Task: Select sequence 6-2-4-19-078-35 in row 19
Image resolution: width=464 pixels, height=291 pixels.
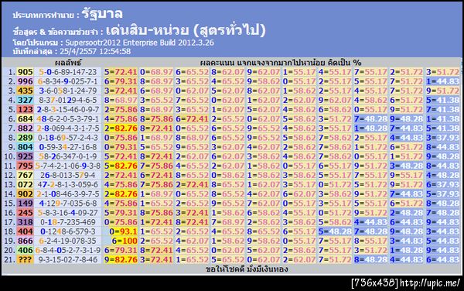Action: tap(68, 241)
